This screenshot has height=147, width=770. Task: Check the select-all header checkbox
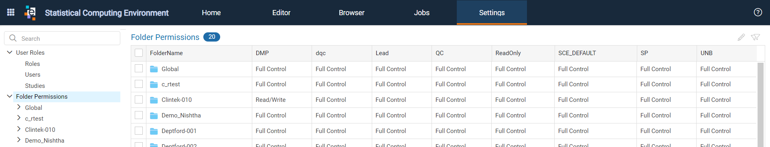point(139,53)
